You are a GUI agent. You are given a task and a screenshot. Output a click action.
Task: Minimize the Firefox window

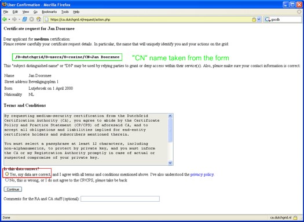[286, 5]
